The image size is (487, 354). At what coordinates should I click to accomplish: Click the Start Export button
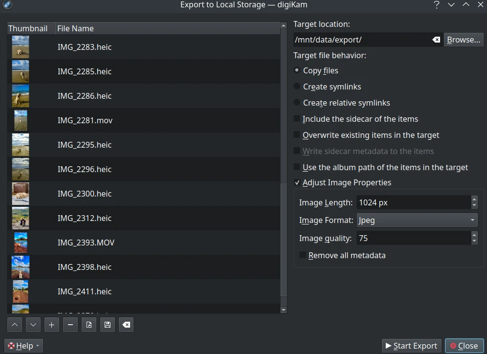[x=411, y=346]
